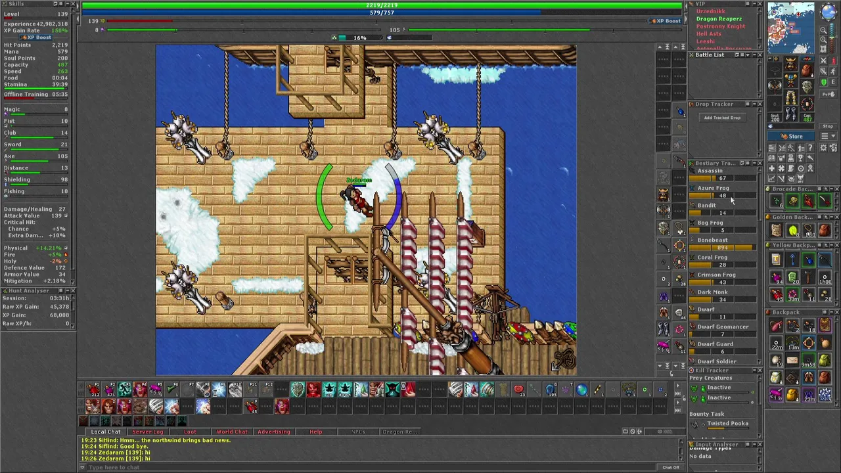841x473 pixels.
Task: Click the minimap floor level indicator
Action: [833, 37]
